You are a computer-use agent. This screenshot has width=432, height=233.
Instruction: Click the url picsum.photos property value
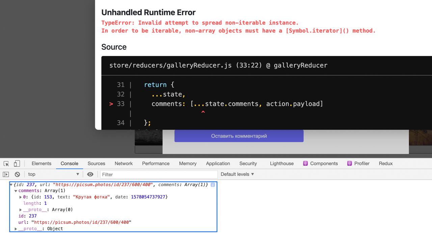pos(81,223)
